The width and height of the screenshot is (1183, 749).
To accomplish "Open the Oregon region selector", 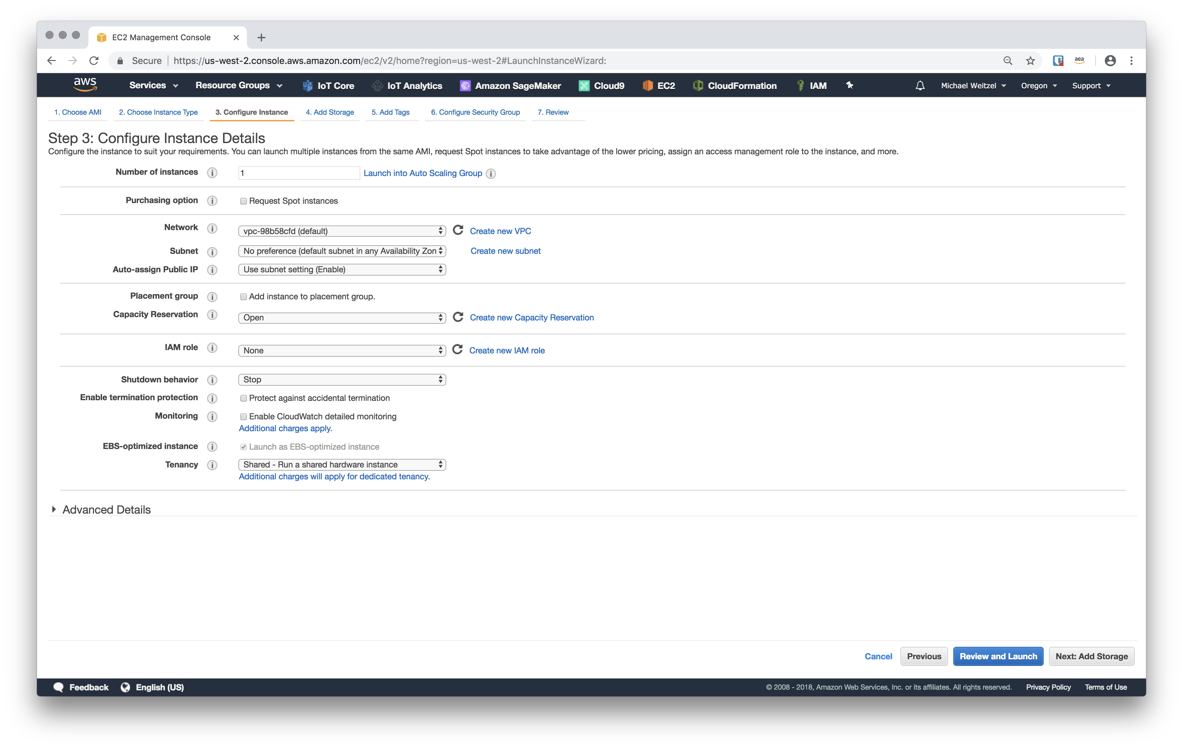I will 1038,85.
